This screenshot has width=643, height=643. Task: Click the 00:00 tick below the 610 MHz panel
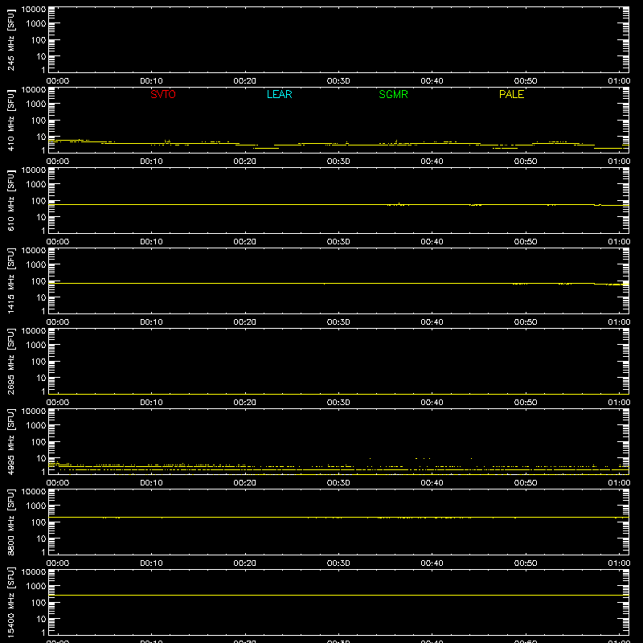pyautogui.click(x=58, y=242)
